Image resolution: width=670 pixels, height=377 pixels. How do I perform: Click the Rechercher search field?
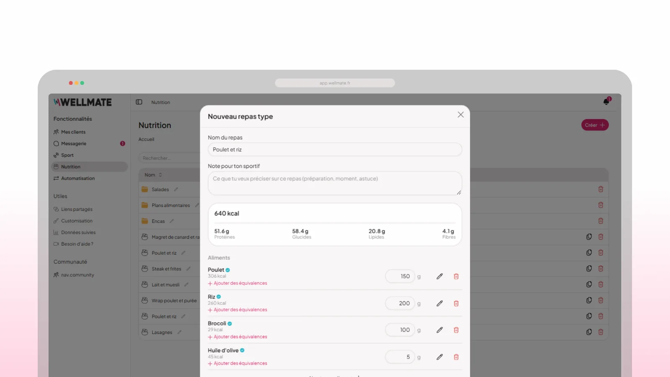tap(170, 158)
